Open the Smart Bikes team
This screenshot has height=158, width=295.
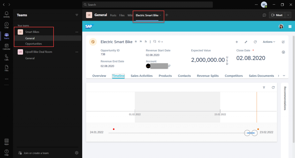click(x=32, y=32)
